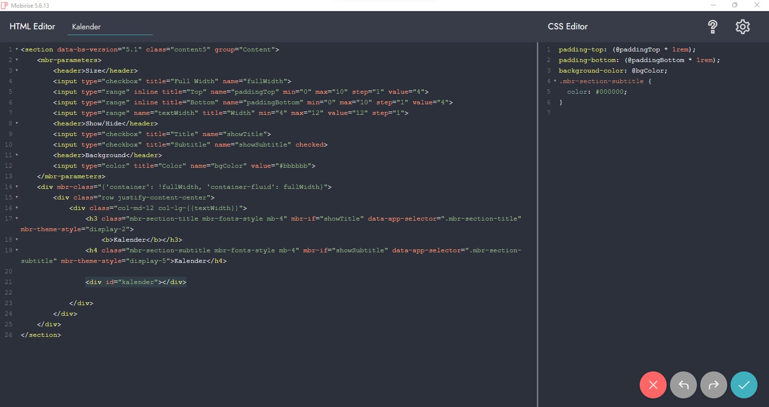Maximize the Mobirise window

pyautogui.click(x=734, y=5)
